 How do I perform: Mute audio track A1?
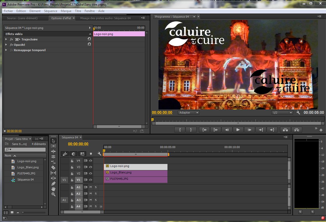[x=91, y=187]
